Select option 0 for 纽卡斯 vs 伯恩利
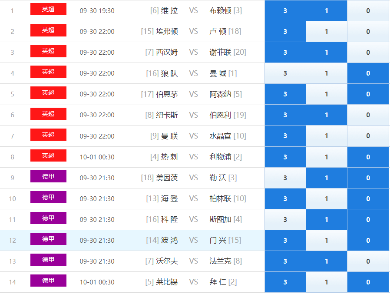 tap(368, 115)
